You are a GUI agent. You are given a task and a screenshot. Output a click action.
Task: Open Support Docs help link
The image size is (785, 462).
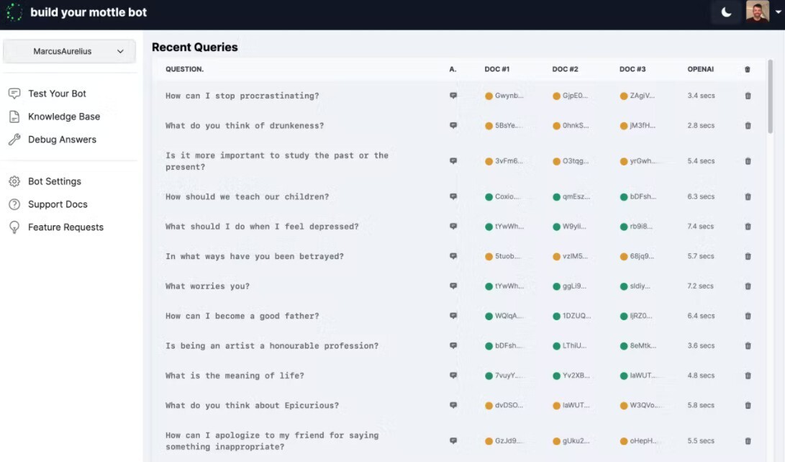click(x=58, y=204)
